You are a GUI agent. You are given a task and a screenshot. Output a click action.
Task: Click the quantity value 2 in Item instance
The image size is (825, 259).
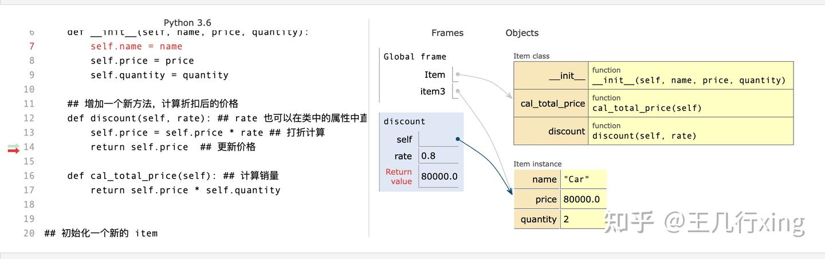click(x=567, y=219)
